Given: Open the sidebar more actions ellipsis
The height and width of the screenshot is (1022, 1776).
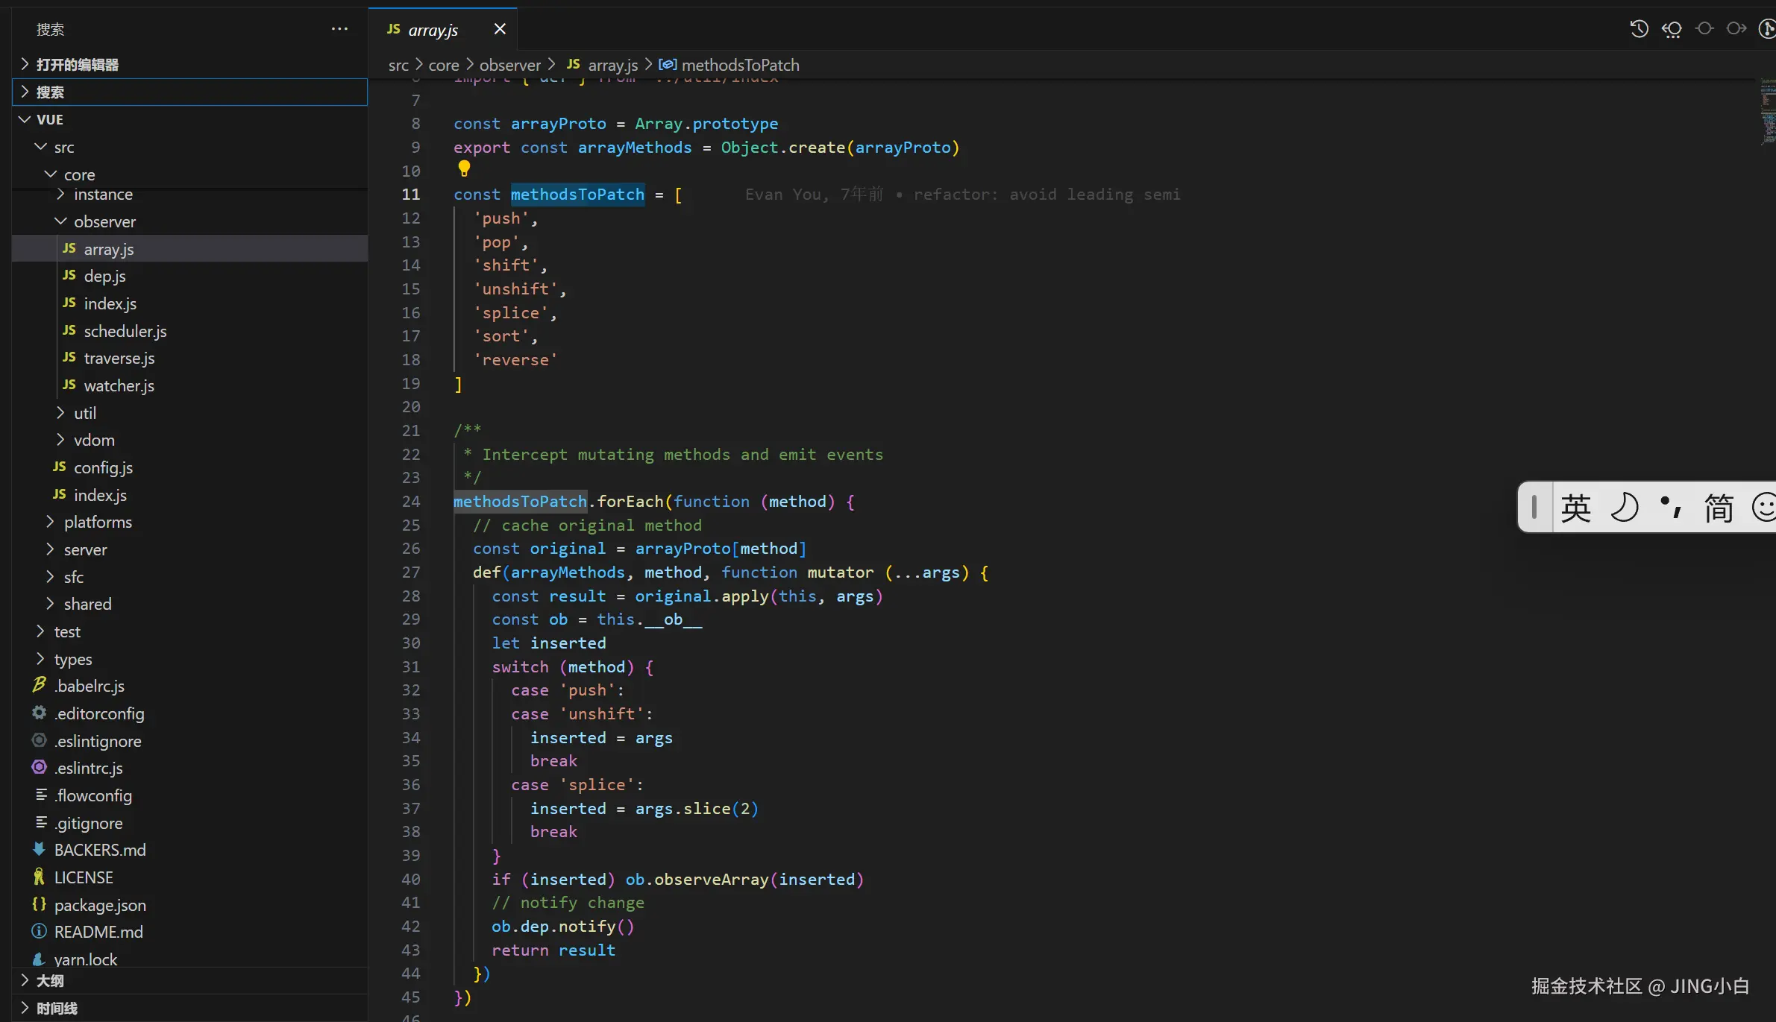Looking at the screenshot, I should (339, 29).
